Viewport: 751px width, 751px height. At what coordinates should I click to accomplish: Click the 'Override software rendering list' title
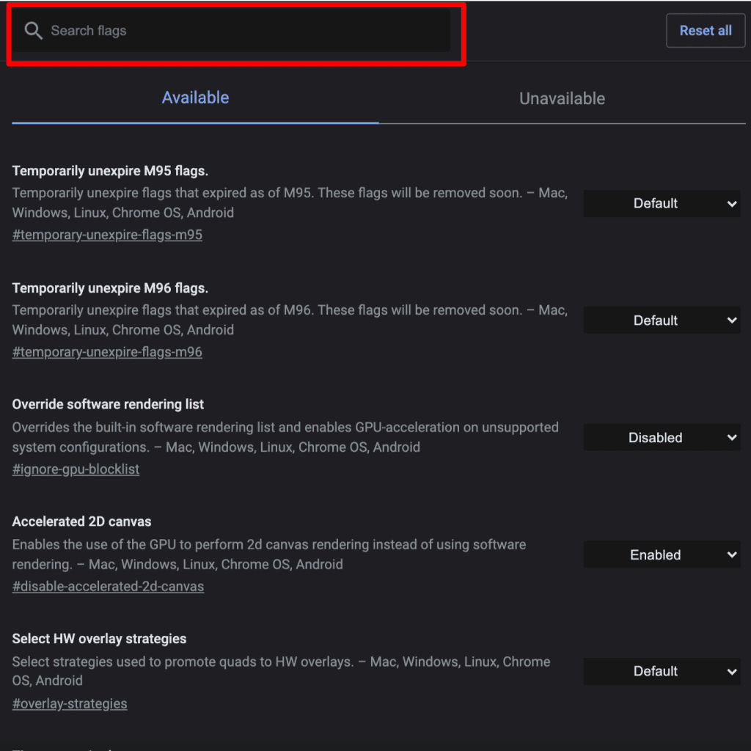[x=108, y=404]
